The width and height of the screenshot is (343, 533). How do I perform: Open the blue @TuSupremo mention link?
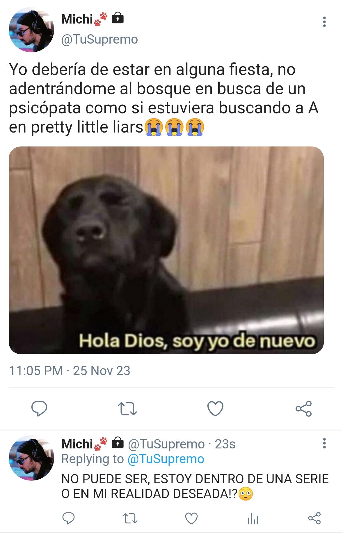coord(166,459)
